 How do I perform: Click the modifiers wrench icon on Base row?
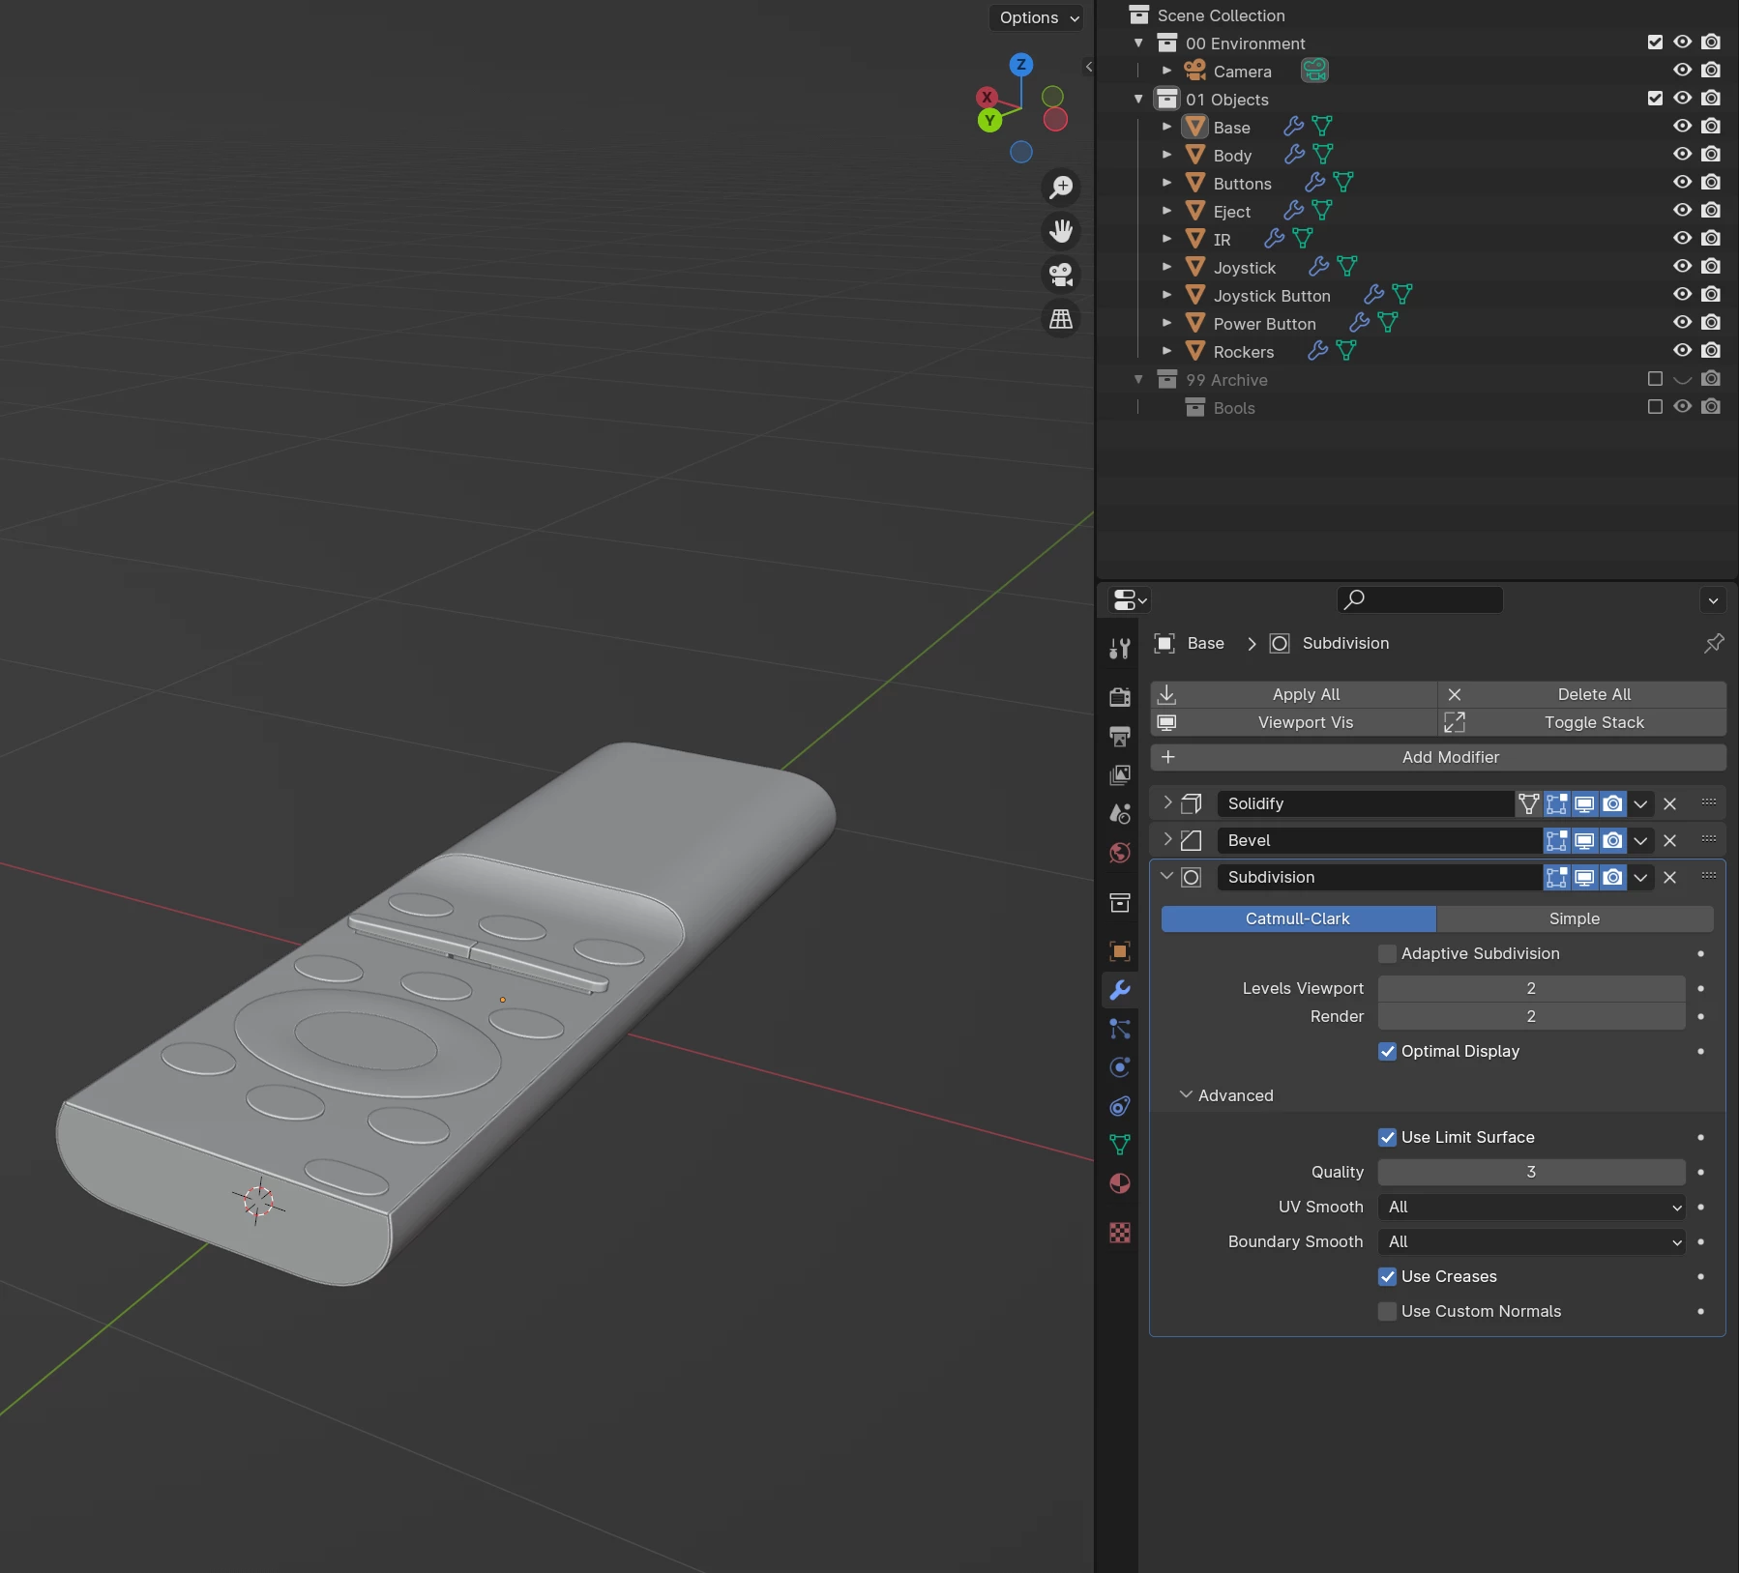coord(1294,127)
